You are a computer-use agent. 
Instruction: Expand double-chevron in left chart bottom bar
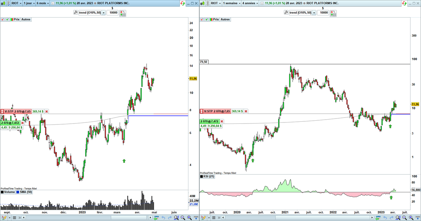click(x=20, y=217)
